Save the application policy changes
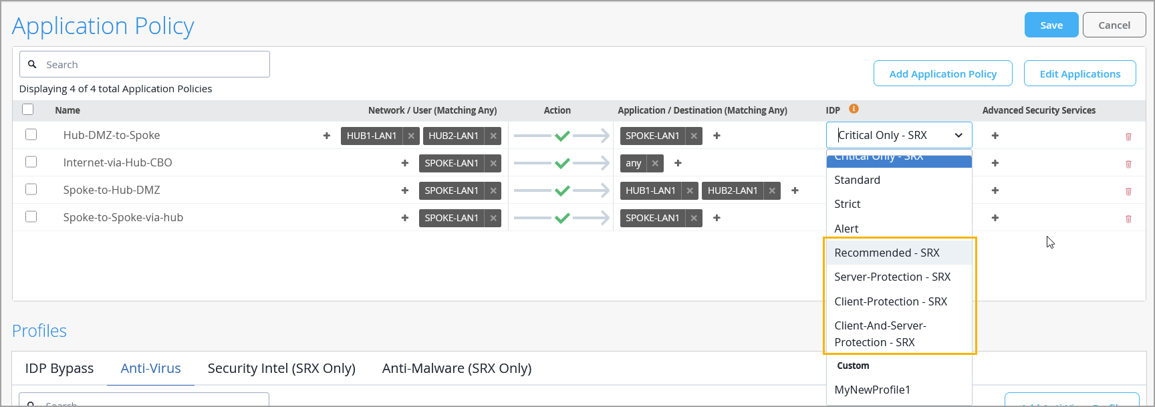 [1051, 25]
